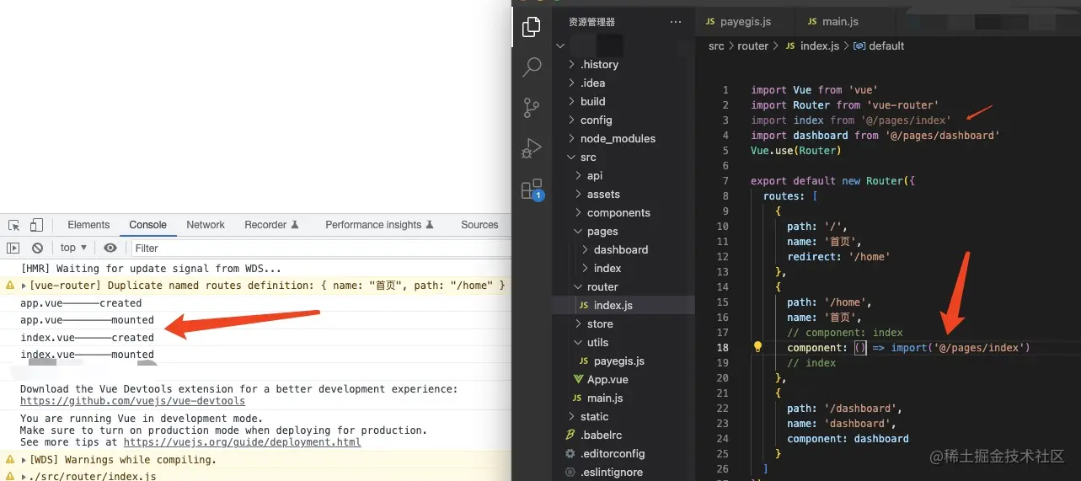Screen dimensions: 1081x481
Task: Open explorer panel more actions ellipsis
Action: (676, 22)
